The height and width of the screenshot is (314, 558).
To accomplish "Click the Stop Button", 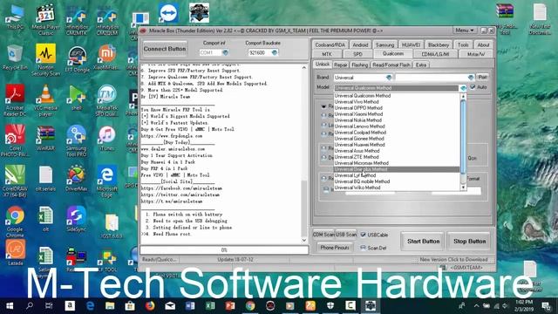I will pyautogui.click(x=469, y=242).
